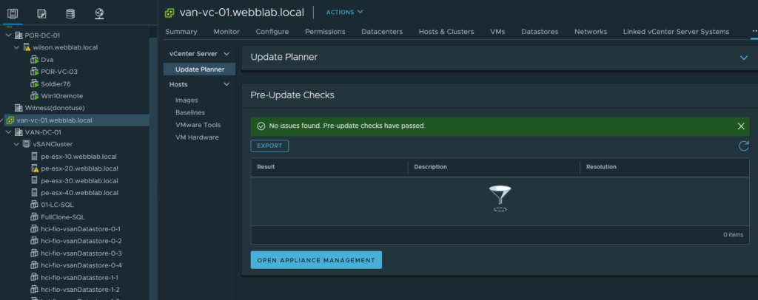The height and width of the screenshot is (300, 758).
Task: Click the FullClone-SQL VM icon
Action: [34, 217]
